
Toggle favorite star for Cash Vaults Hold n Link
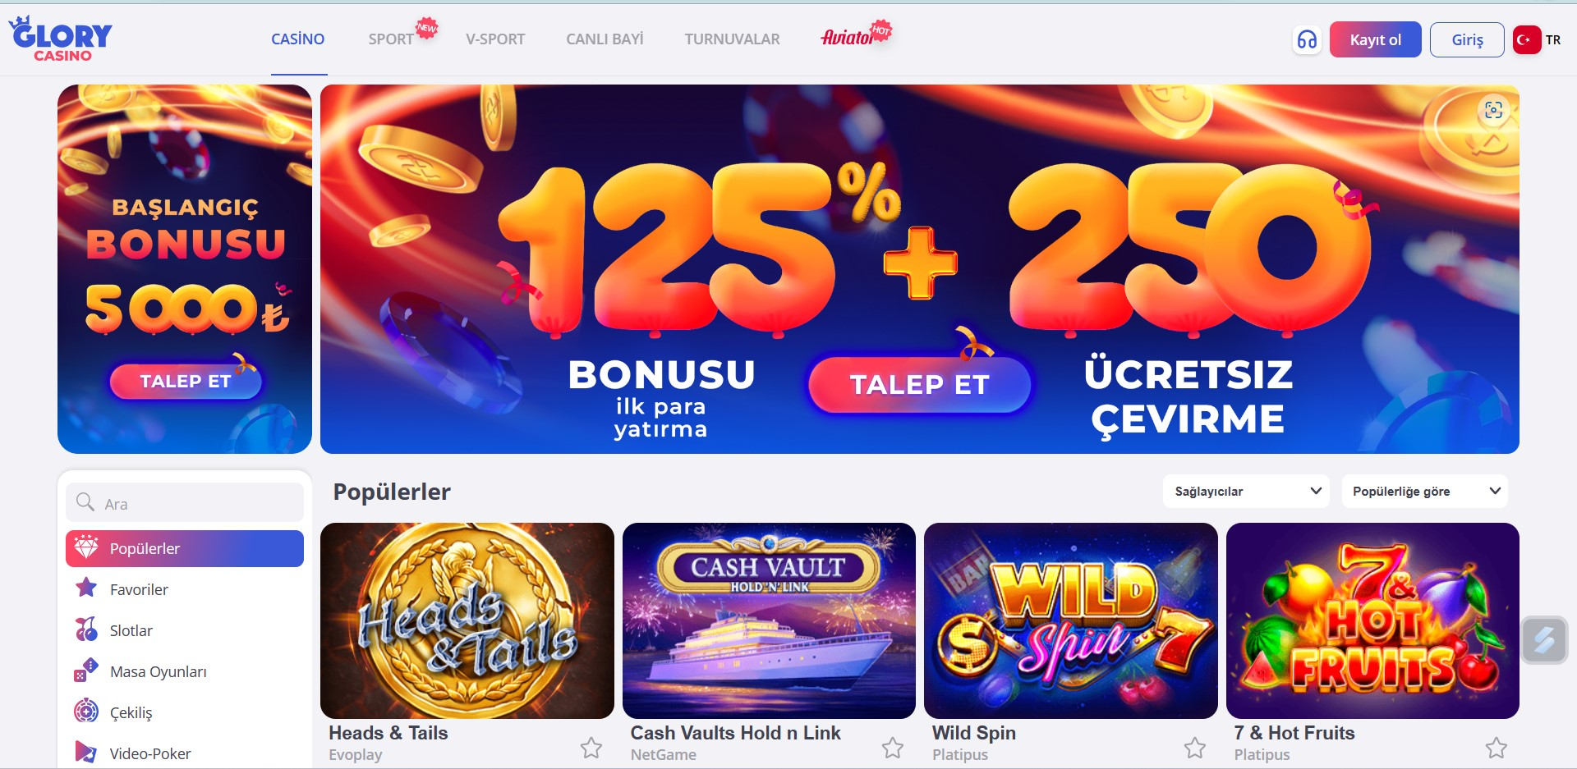point(893,748)
